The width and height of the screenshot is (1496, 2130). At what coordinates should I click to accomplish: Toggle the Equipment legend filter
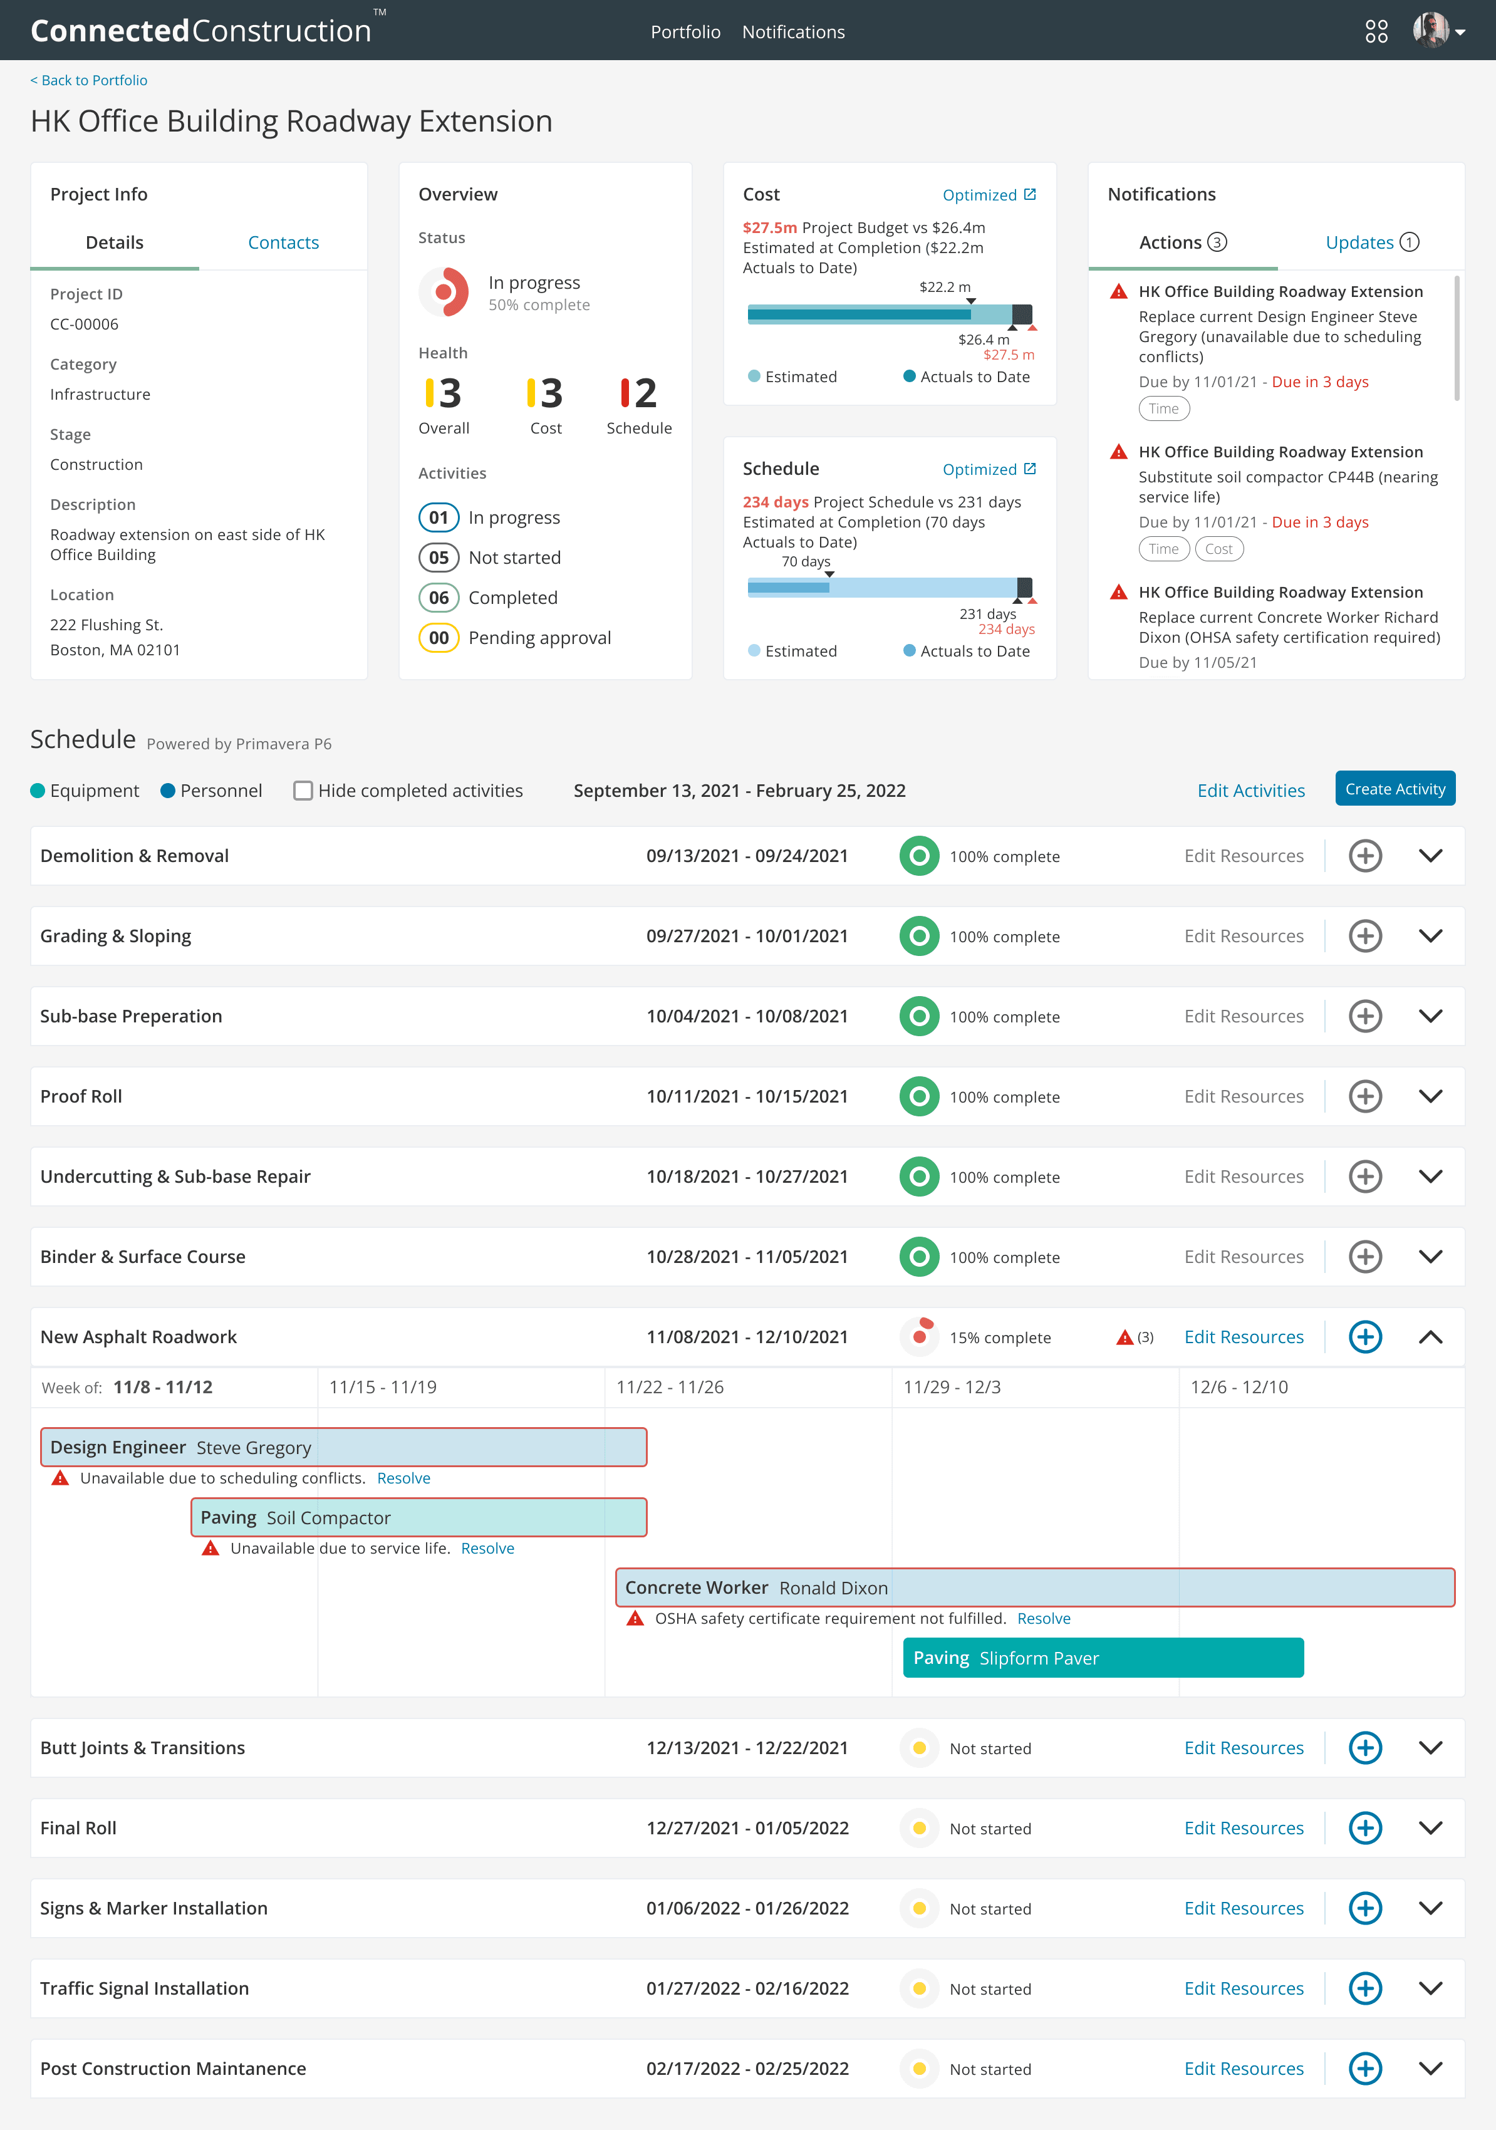(x=85, y=791)
